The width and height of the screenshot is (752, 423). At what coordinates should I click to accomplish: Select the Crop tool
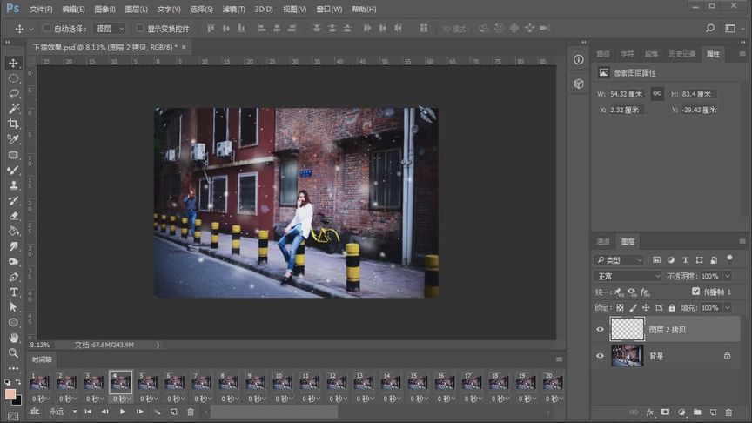13,124
